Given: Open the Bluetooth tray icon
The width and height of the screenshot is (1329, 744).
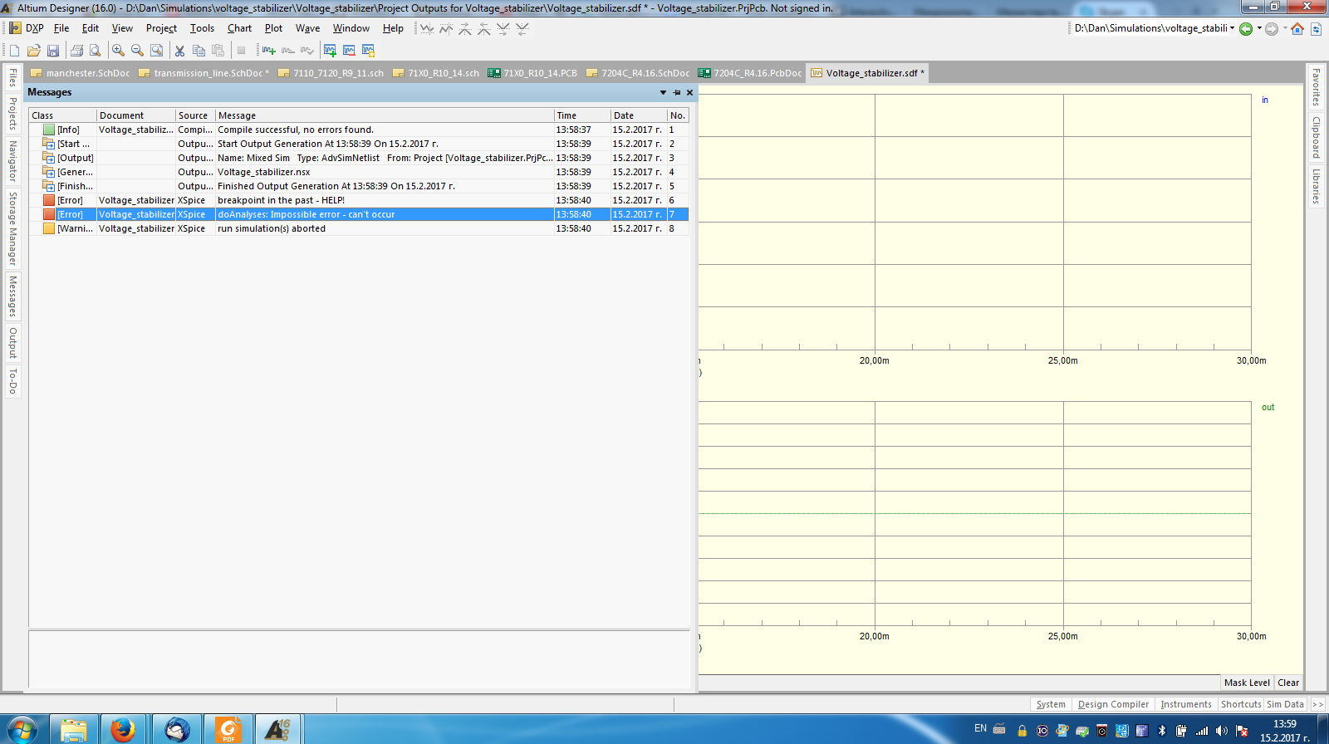Looking at the screenshot, I should tap(1161, 731).
